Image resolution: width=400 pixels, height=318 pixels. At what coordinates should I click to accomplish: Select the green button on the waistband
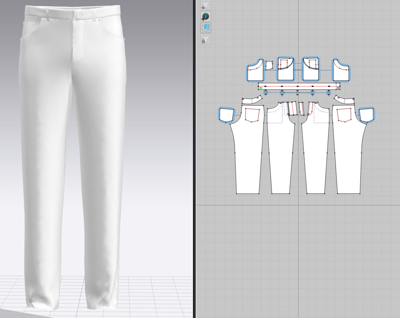pos(260,87)
